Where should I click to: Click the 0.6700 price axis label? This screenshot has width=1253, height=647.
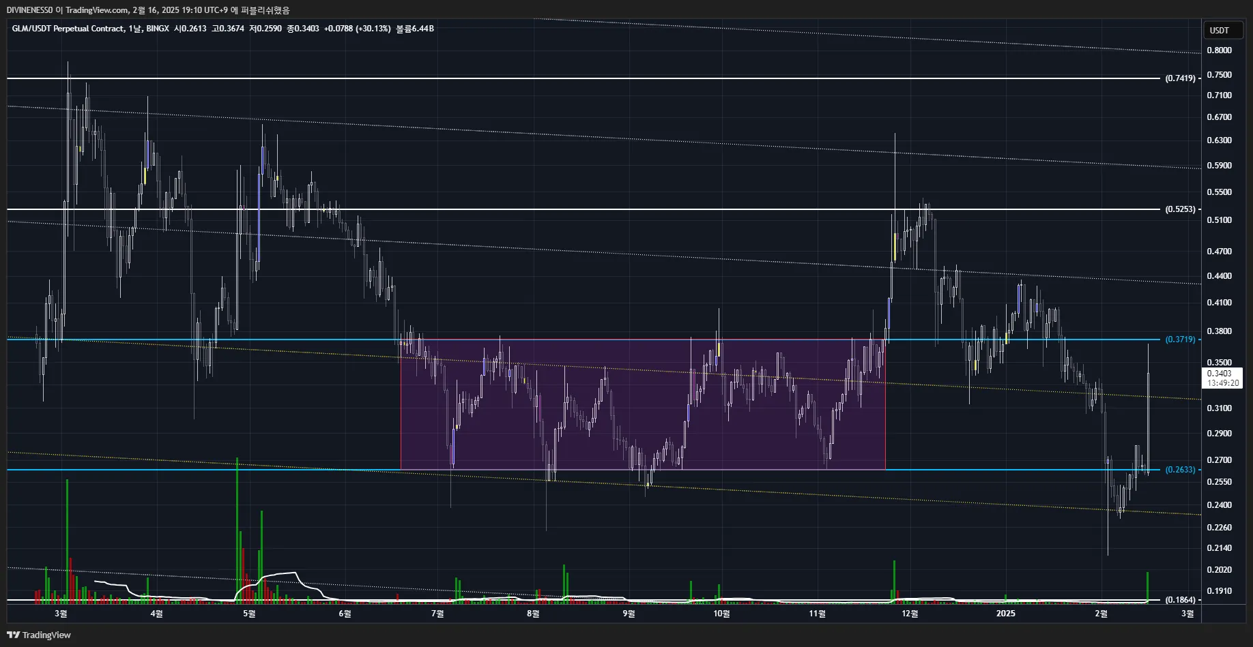[1220, 117]
